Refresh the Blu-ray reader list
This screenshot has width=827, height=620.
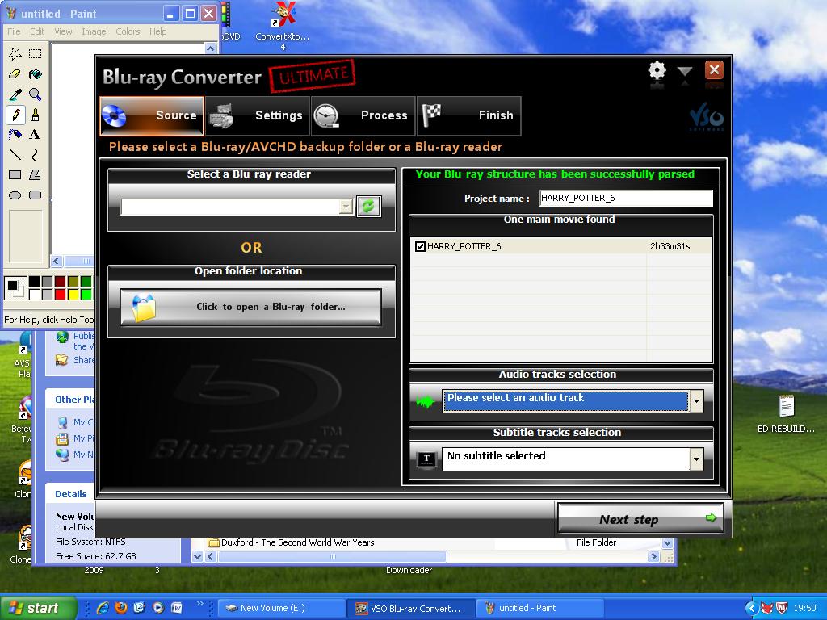pyautogui.click(x=368, y=206)
